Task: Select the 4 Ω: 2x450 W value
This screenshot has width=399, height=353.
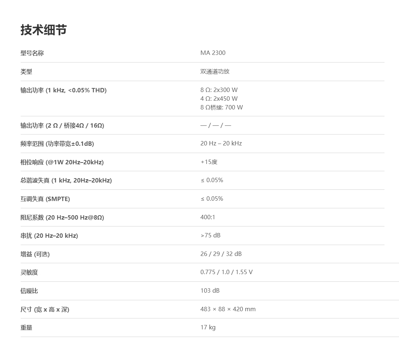Action: point(219,99)
